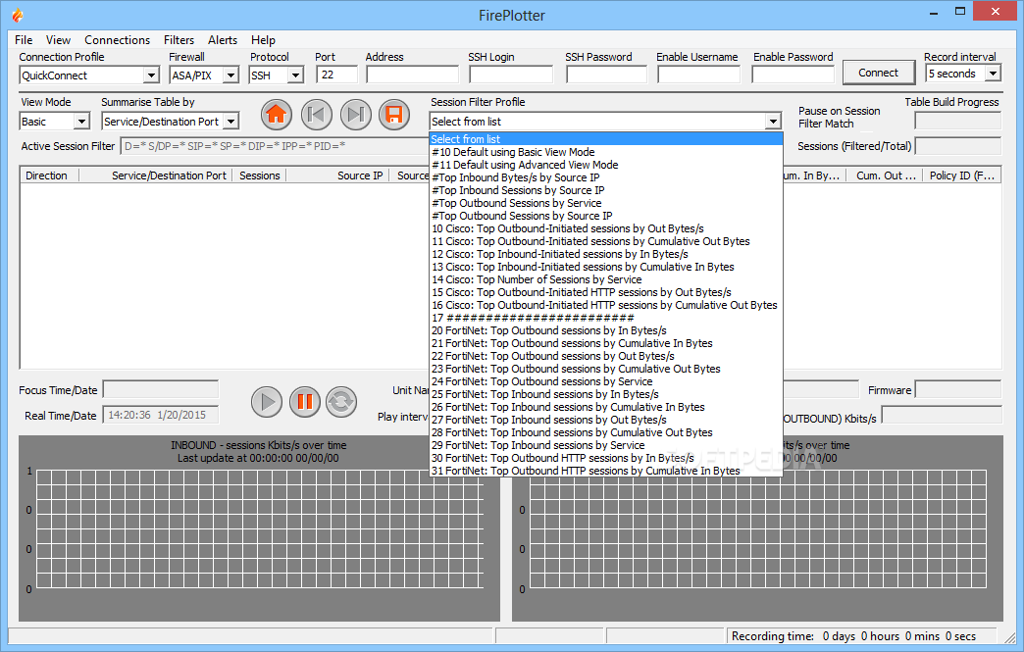
Task: Click the Sessions (Filtered/Total) field
Action: coord(957,146)
